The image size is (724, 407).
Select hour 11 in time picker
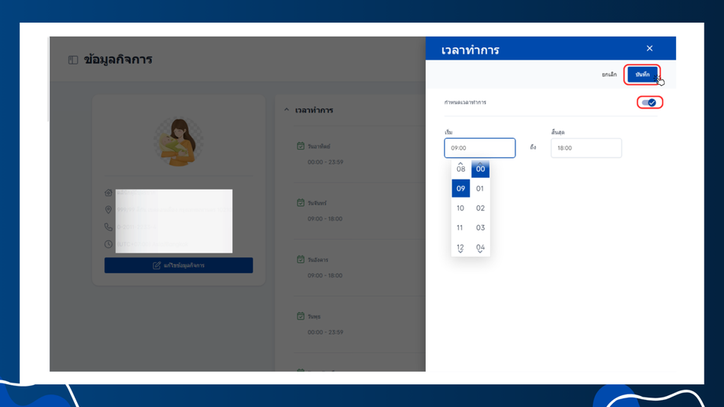[x=461, y=228]
